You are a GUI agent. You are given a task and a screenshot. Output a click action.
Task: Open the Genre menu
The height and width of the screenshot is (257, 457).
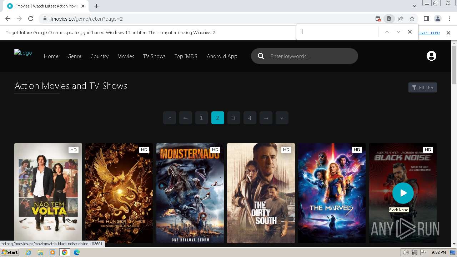point(74,56)
